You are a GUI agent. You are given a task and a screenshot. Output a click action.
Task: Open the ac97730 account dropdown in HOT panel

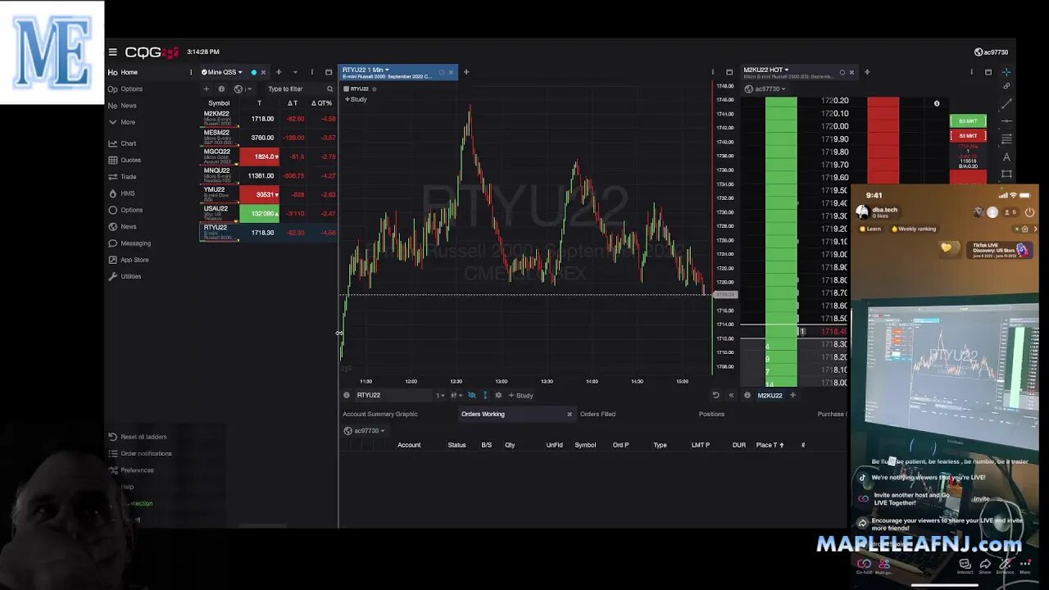coord(765,88)
